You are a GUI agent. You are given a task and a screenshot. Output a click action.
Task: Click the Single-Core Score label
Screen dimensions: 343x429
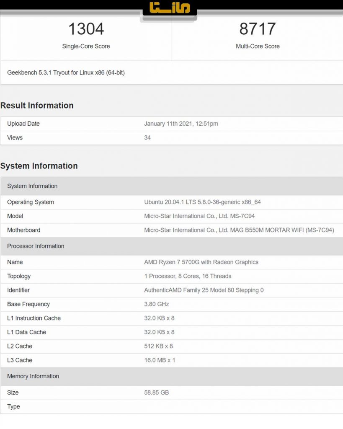[x=86, y=46]
